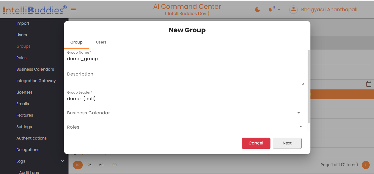The width and height of the screenshot is (374, 174).
Task: Expand the Logs section chevron
Action: (62, 161)
